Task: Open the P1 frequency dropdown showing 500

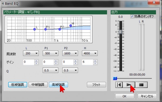Action: click(x=50, y=53)
